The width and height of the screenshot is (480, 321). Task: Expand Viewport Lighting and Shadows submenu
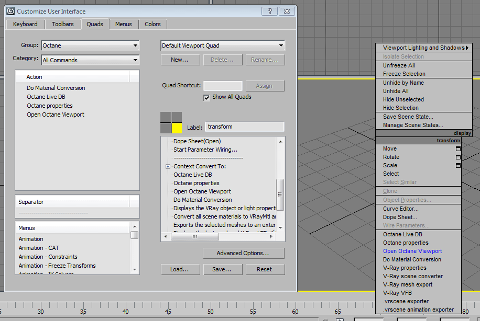[424, 48]
